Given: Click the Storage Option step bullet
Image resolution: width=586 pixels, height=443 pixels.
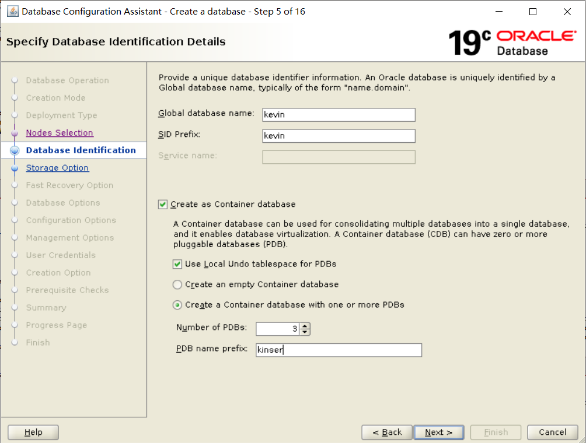Looking at the screenshot, I should (15, 168).
